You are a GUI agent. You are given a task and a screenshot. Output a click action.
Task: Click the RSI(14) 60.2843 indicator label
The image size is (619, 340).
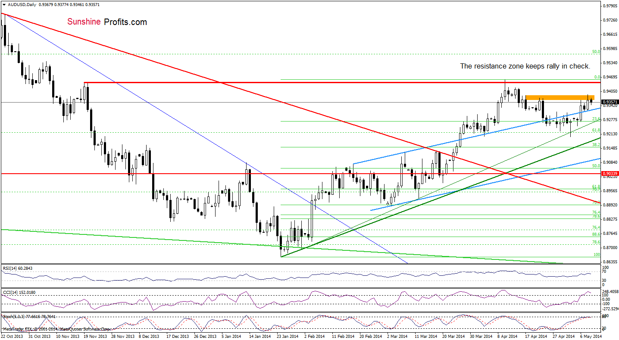point(17,268)
